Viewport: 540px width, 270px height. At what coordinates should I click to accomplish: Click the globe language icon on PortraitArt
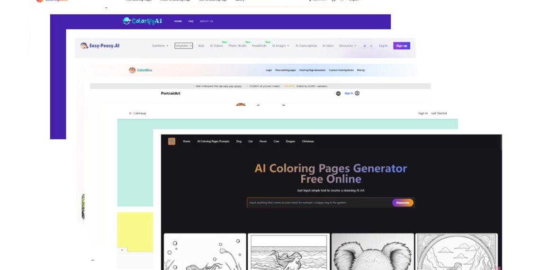[x=338, y=93]
